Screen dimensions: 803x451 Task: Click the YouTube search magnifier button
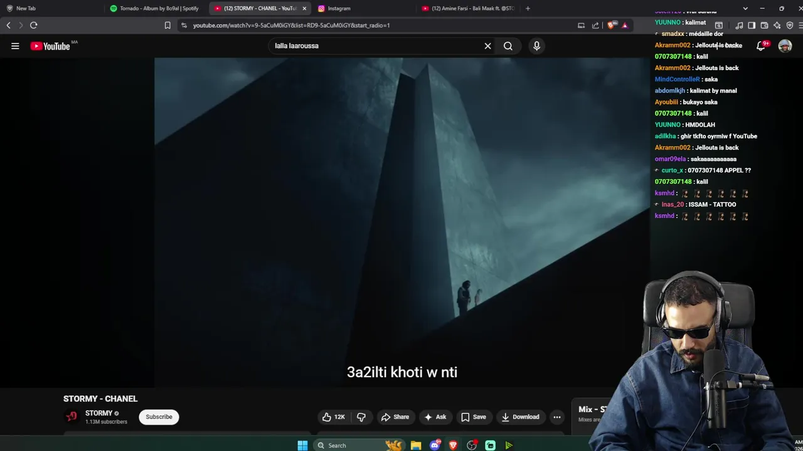pyautogui.click(x=508, y=46)
